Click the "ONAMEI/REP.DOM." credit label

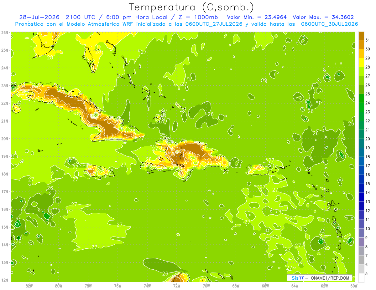coord(330,278)
